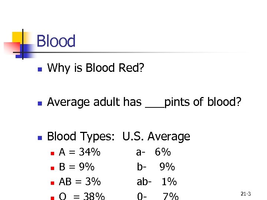Viewport: 267px width, 200px height.
Task: Click the red sub-bullet beside "A = 34%"
Action: [x=52, y=153]
